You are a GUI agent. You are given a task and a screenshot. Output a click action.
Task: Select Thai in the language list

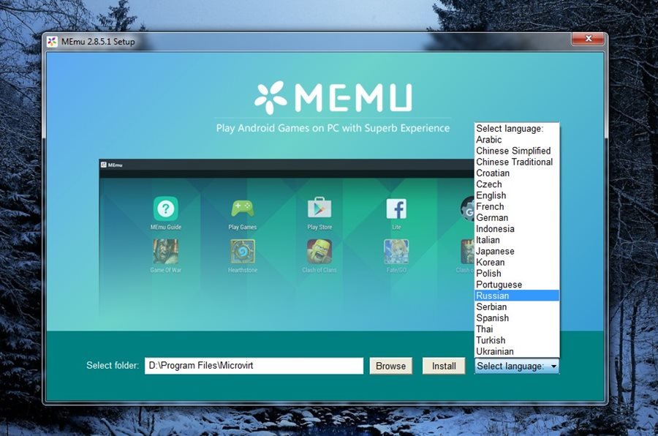pyautogui.click(x=517, y=329)
